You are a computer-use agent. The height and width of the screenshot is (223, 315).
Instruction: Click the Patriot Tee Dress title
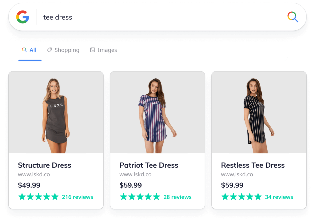pyautogui.click(x=149, y=165)
